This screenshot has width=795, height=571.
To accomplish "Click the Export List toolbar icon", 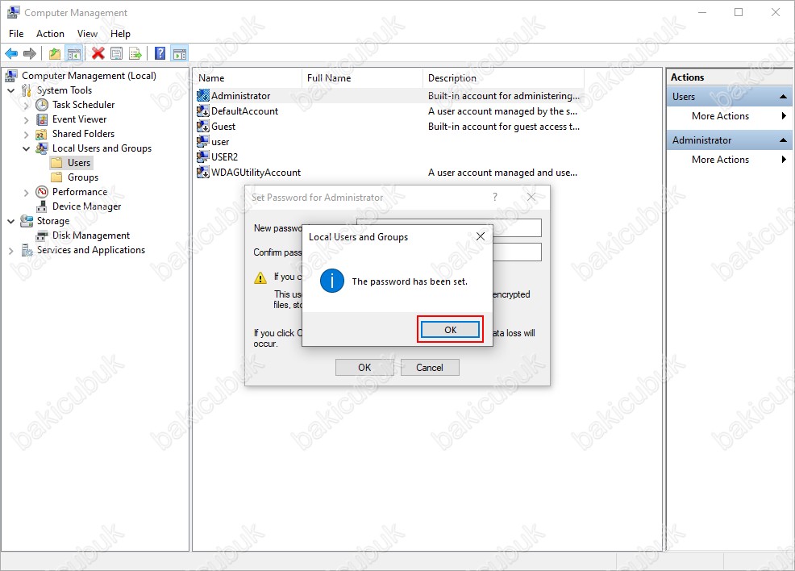I will [135, 53].
